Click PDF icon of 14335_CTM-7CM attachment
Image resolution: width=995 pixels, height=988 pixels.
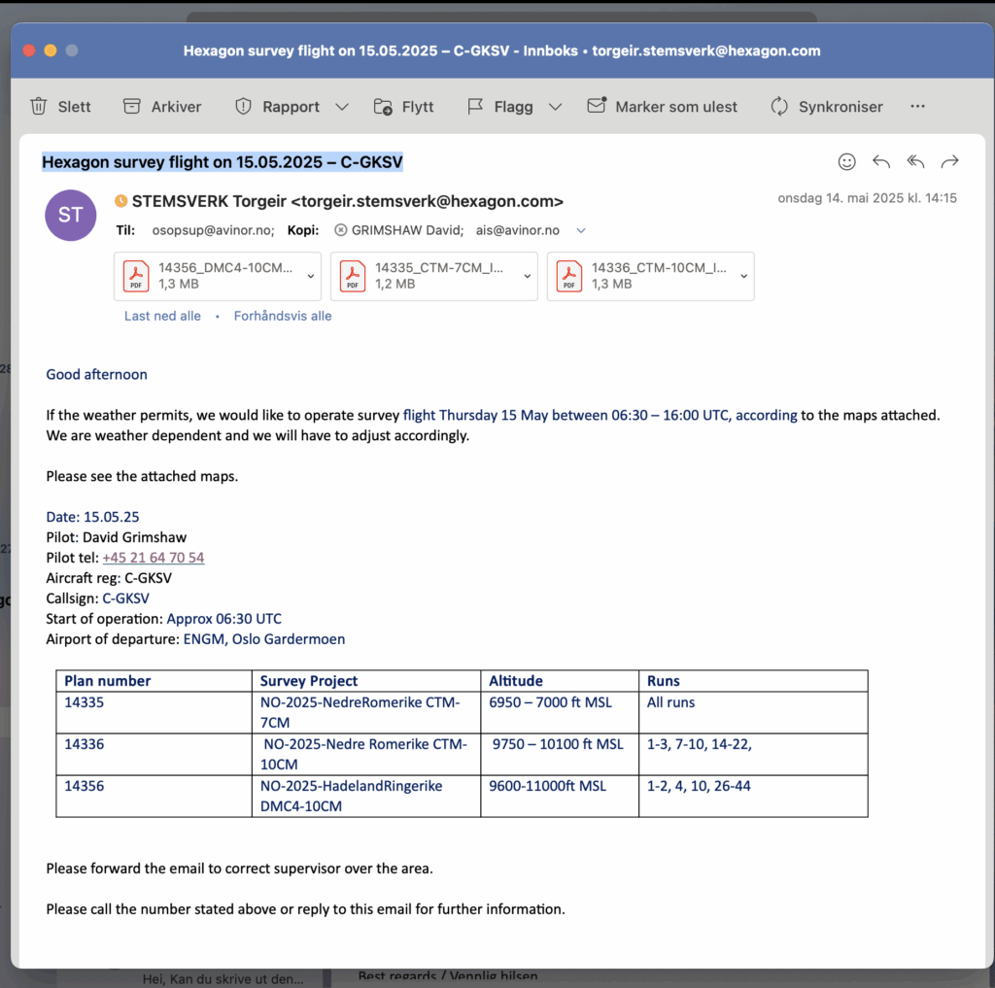tap(353, 276)
